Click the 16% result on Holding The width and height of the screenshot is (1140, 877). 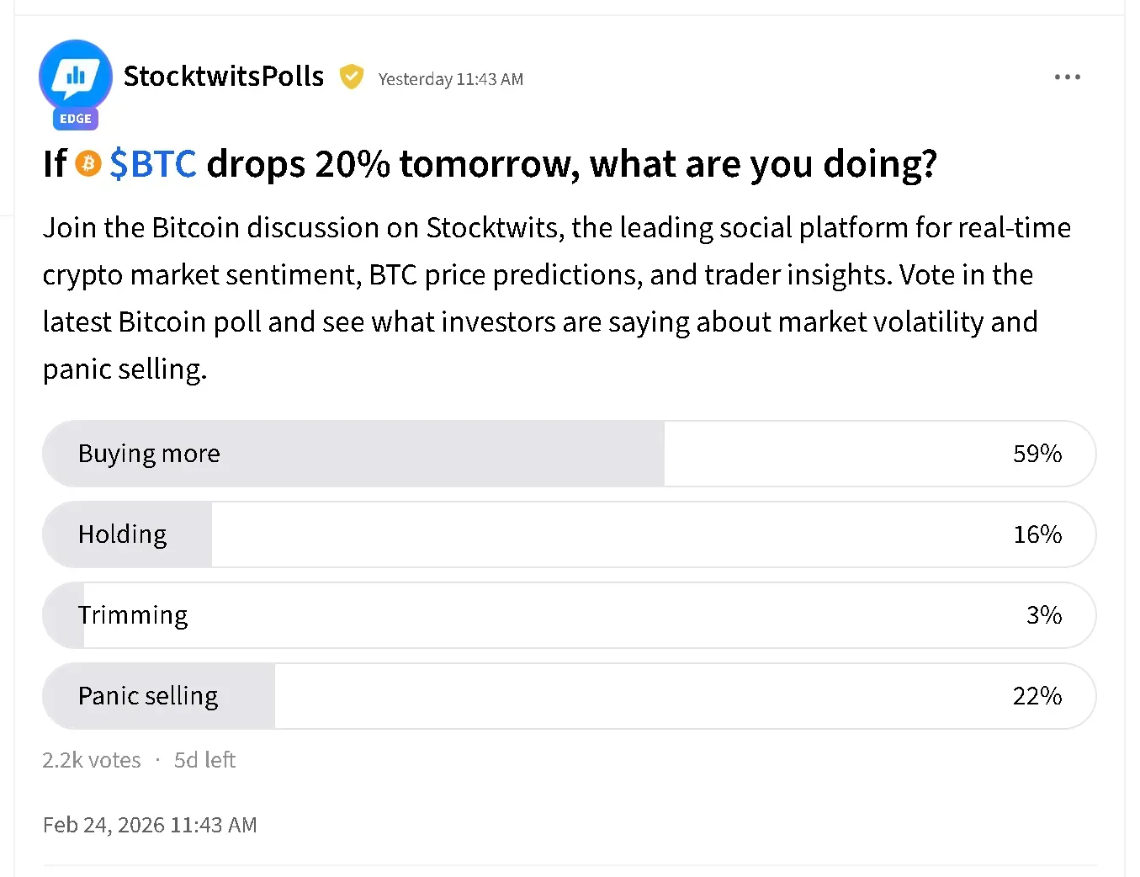coord(1037,534)
